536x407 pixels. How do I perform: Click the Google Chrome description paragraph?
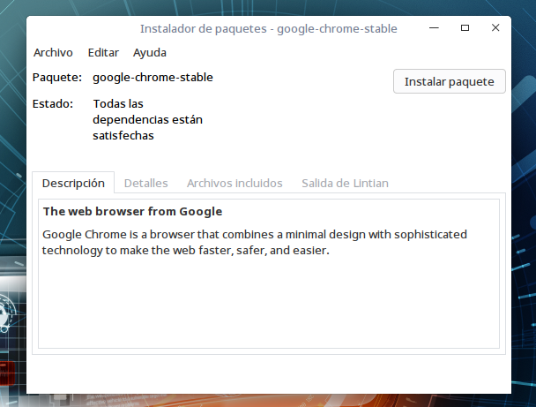[x=254, y=242]
